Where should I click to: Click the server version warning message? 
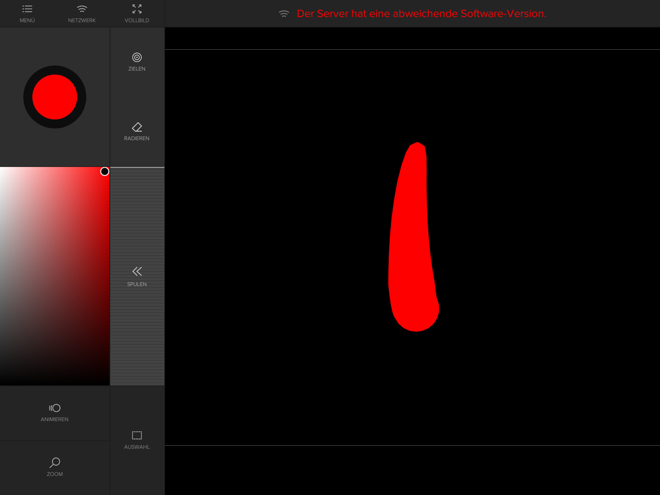click(421, 14)
